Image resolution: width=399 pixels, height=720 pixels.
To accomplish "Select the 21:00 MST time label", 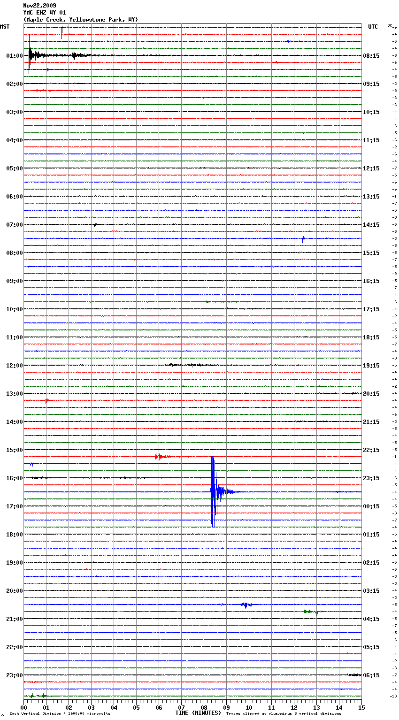I will [x=14, y=619].
